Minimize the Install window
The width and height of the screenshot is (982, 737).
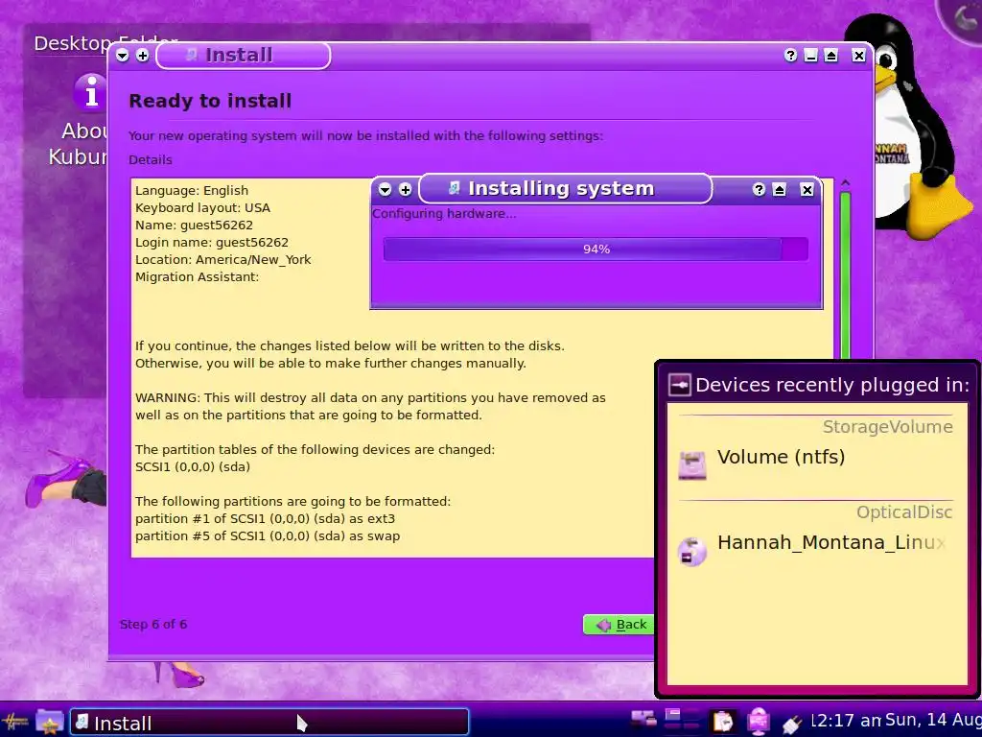tap(810, 56)
